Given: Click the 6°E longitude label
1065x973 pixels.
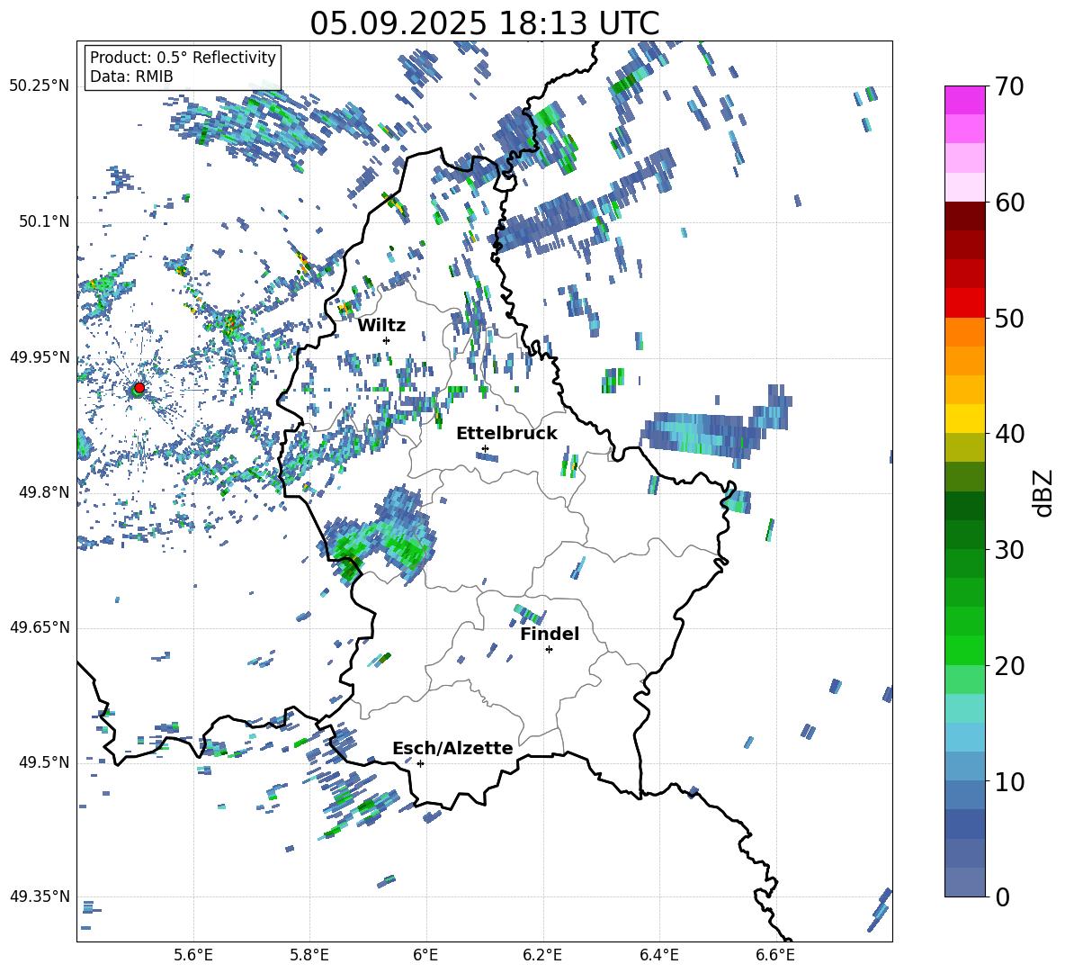Looking at the screenshot, I should pos(425,955).
